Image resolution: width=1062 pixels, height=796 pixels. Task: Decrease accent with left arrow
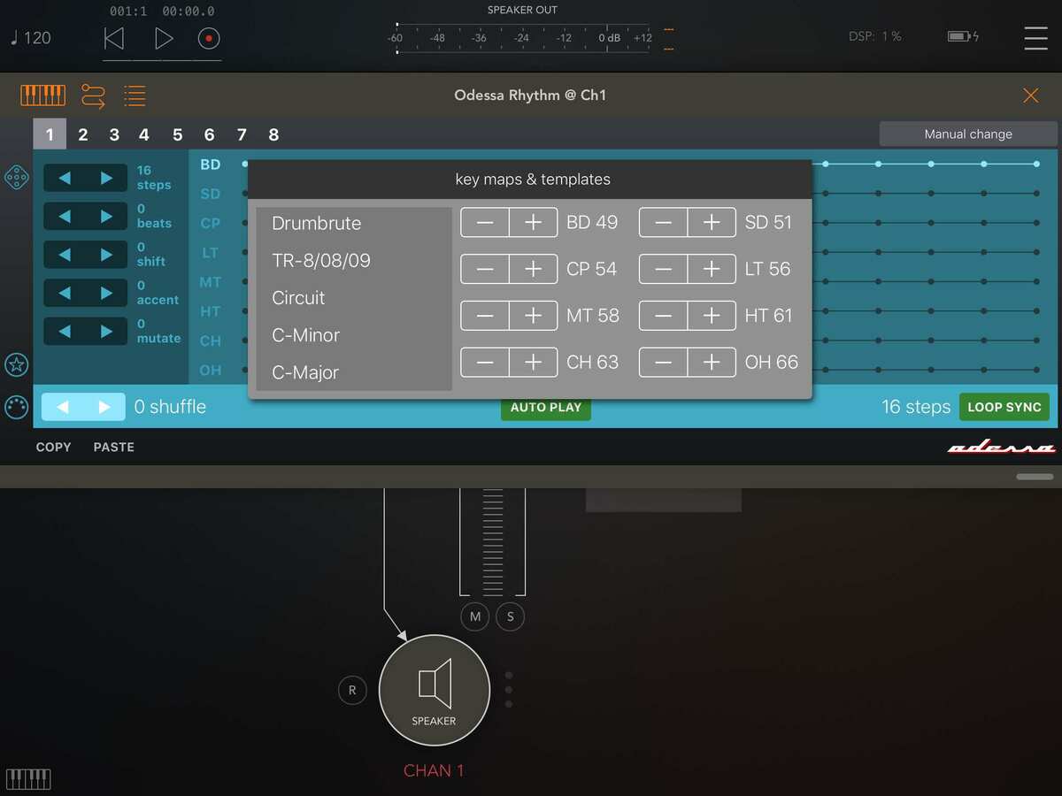(65, 293)
